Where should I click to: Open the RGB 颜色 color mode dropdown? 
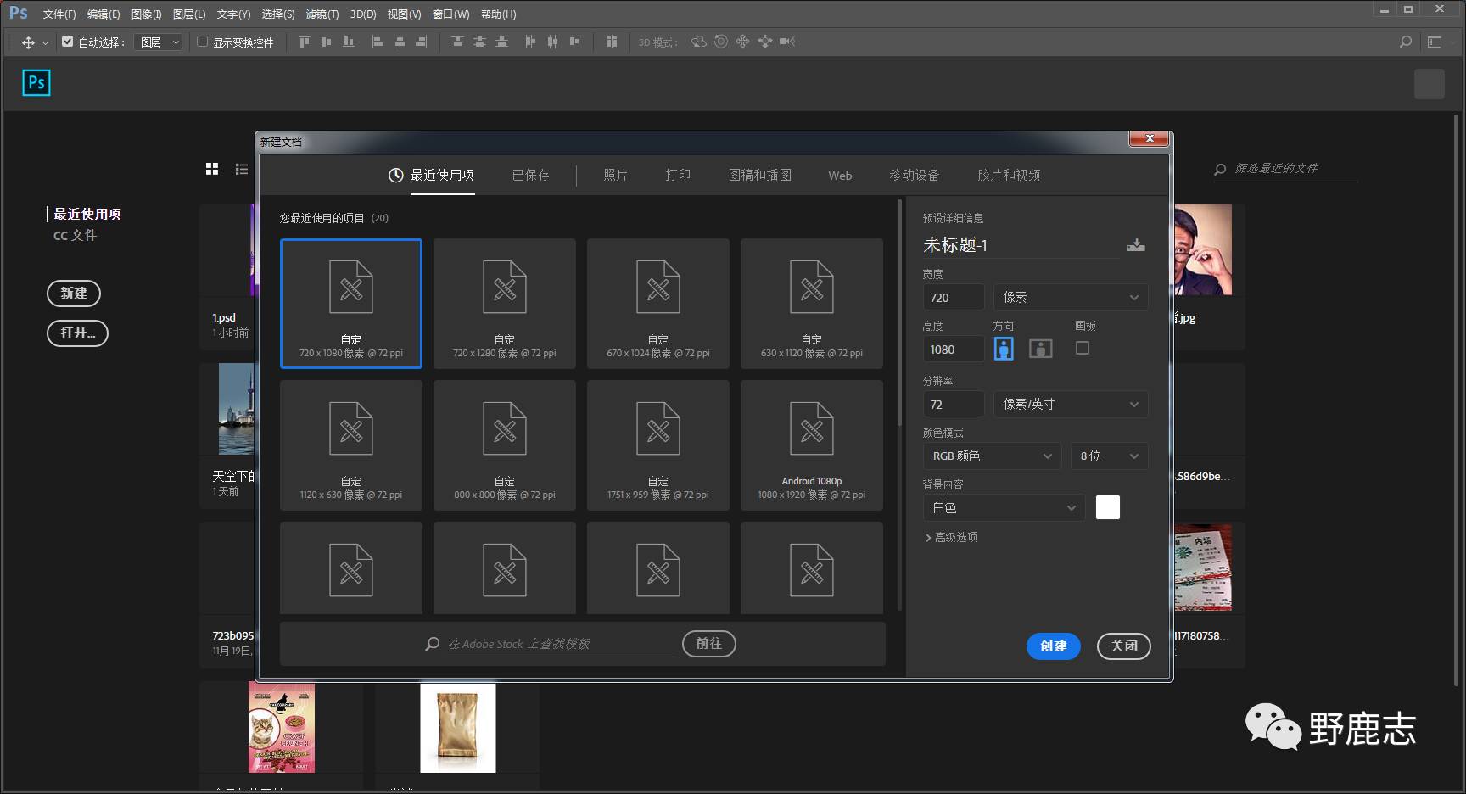[991, 456]
